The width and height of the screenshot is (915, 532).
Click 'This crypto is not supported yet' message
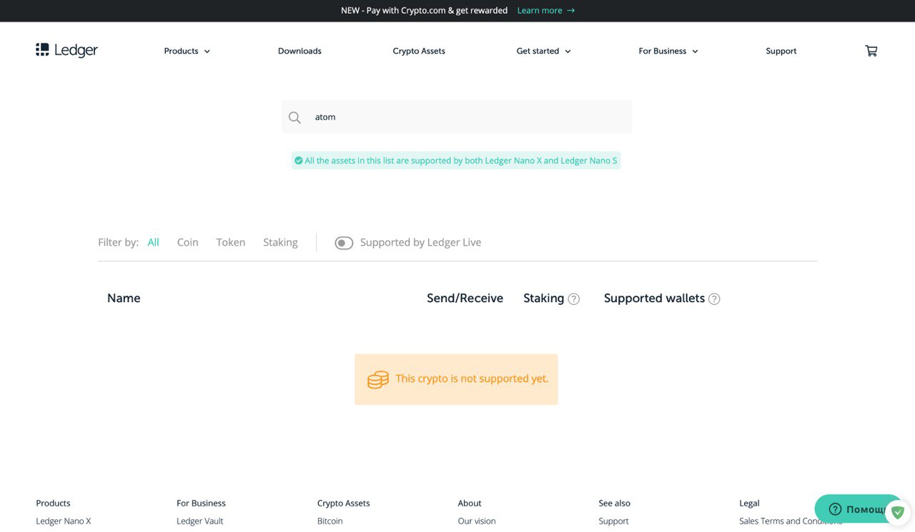click(x=472, y=379)
